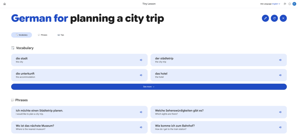Play audio for "das hotel"
The height and width of the screenshot is (135, 298).
tap(280, 75)
